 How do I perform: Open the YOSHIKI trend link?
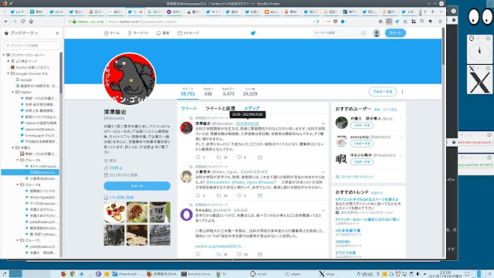(343, 242)
